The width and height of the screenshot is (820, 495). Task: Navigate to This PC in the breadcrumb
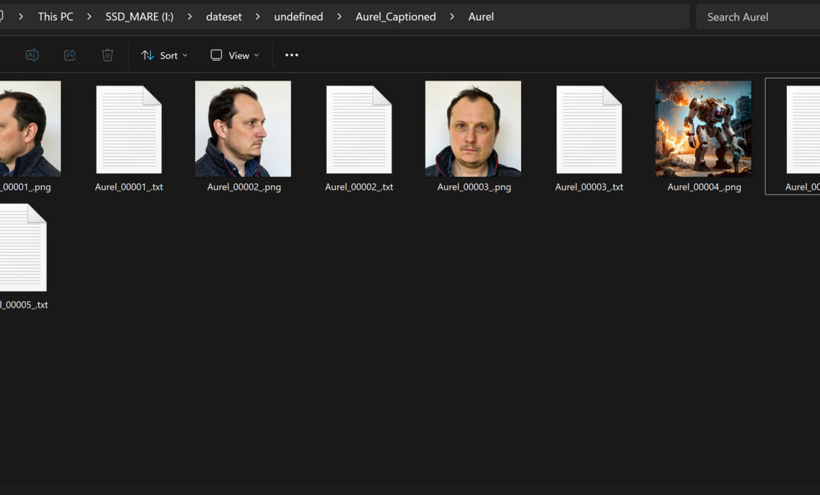(56, 17)
